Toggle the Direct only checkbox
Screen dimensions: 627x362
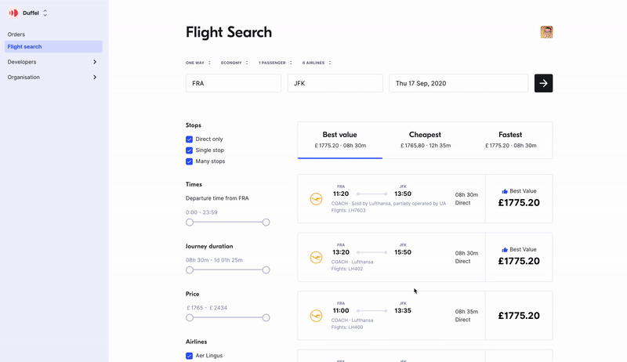click(189, 139)
